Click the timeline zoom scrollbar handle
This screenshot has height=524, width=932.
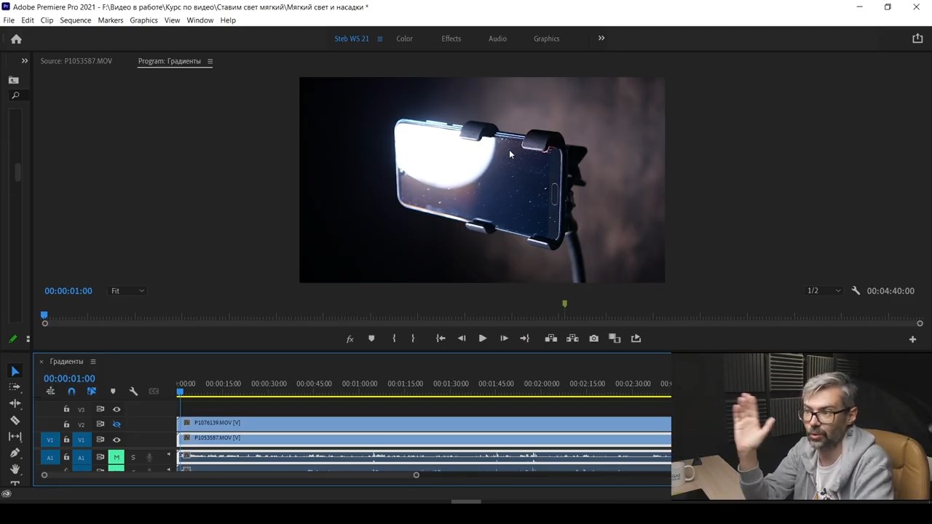point(416,475)
